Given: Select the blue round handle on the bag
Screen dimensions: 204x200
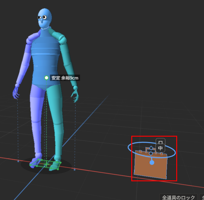Looking at the screenshot, I should pos(152,163).
